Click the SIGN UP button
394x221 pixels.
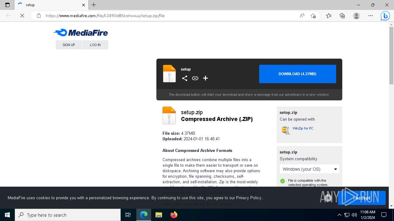pos(69,45)
